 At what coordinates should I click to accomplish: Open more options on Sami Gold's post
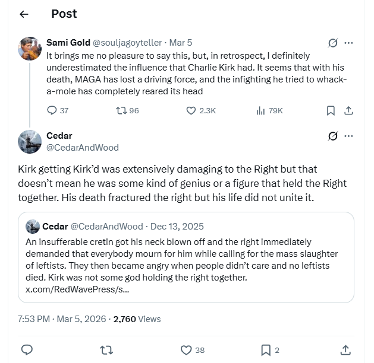[x=348, y=43]
